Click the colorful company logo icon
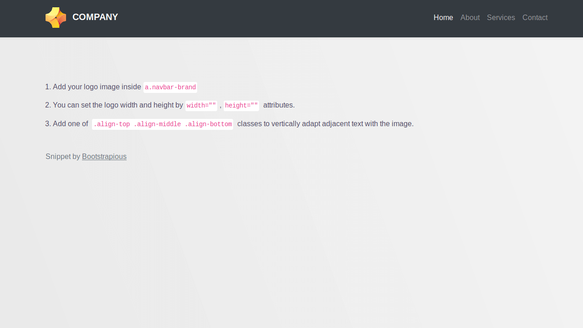This screenshot has height=328, width=583. pyautogui.click(x=56, y=17)
